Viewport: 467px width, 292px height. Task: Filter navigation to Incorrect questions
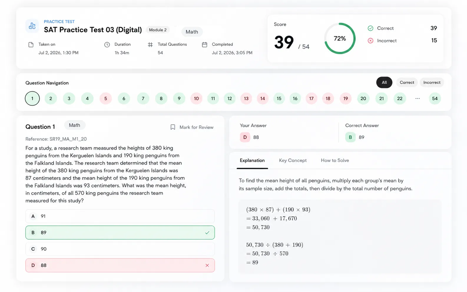click(432, 82)
